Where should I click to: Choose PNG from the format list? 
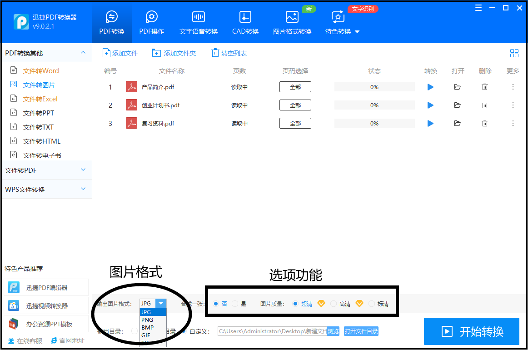click(x=153, y=320)
